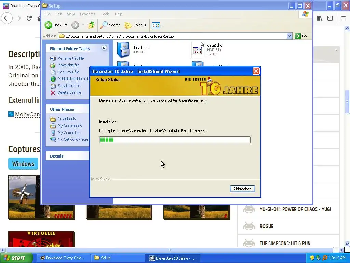Select the data1.cab file icon
Viewport: 350px width, 263px height.
click(x=123, y=50)
